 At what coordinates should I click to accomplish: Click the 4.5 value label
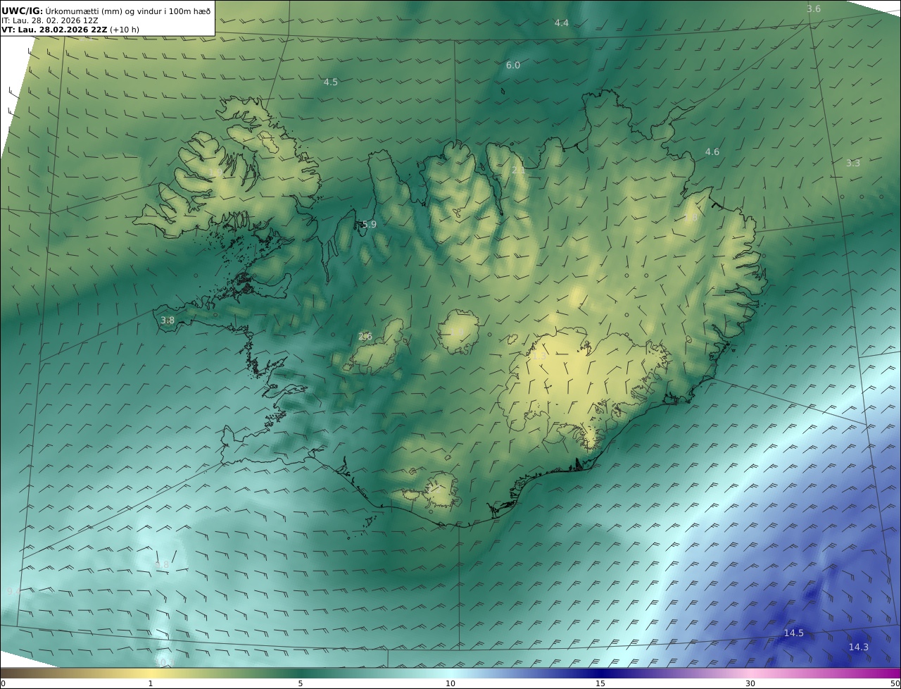click(x=330, y=82)
